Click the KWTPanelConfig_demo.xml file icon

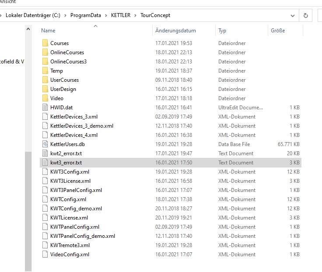coord(45,236)
